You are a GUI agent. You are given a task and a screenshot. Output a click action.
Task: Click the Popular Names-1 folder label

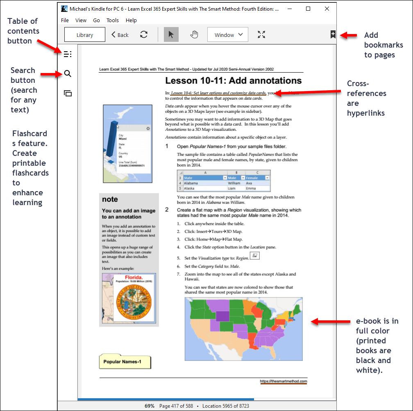pos(125,361)
